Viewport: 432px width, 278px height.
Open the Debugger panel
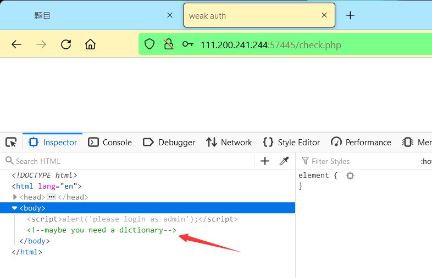169,143
